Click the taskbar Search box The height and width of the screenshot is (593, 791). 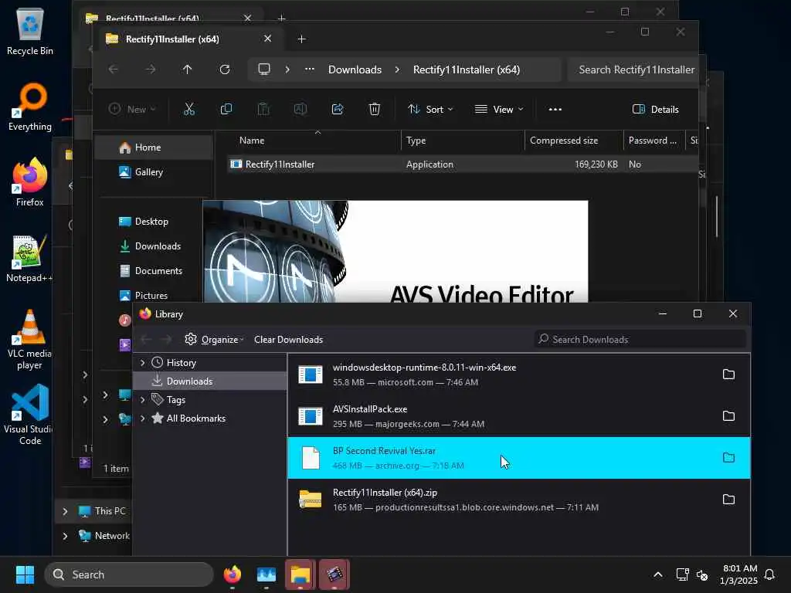tap(129, 574)
